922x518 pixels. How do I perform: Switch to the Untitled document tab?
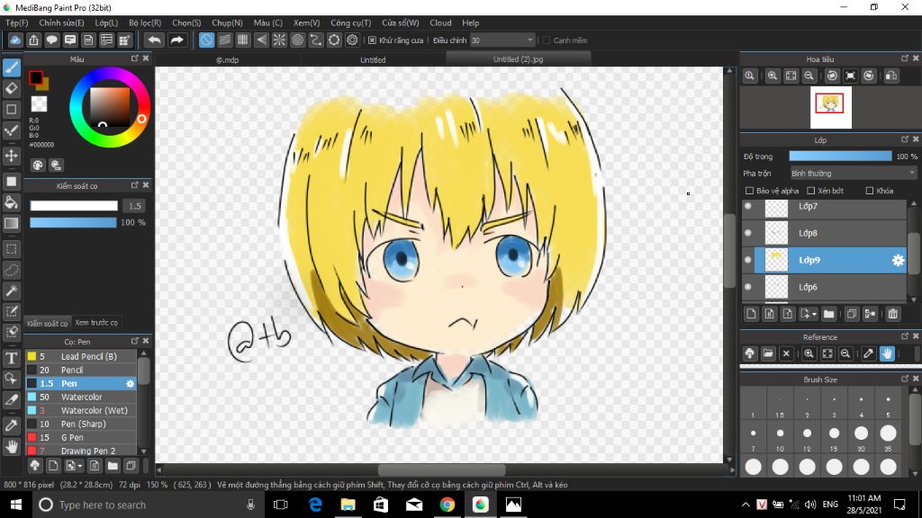[373, 60]
